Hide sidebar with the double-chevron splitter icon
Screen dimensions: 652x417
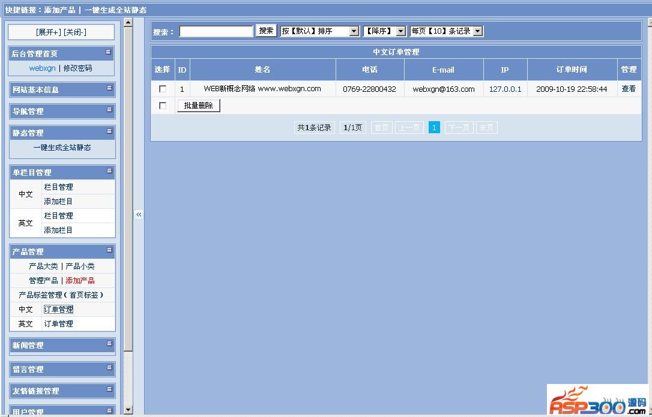pos(139,215)
